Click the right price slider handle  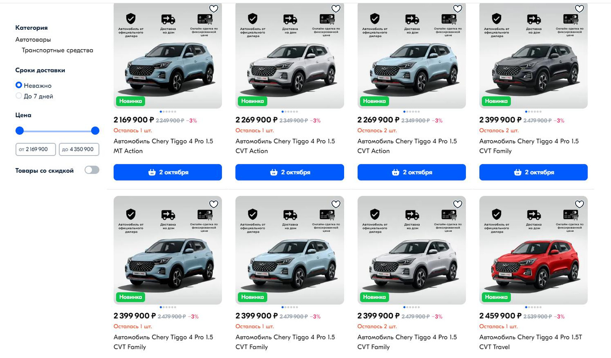pyautogui.click(x=95, y=131)
